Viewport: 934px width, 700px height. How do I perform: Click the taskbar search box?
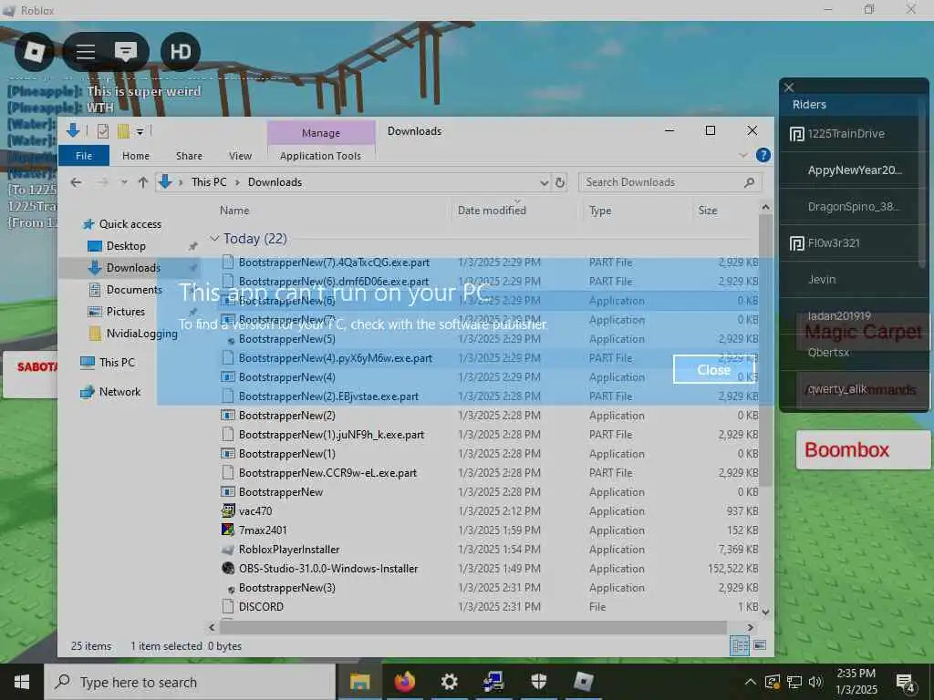tap(190, 682)
